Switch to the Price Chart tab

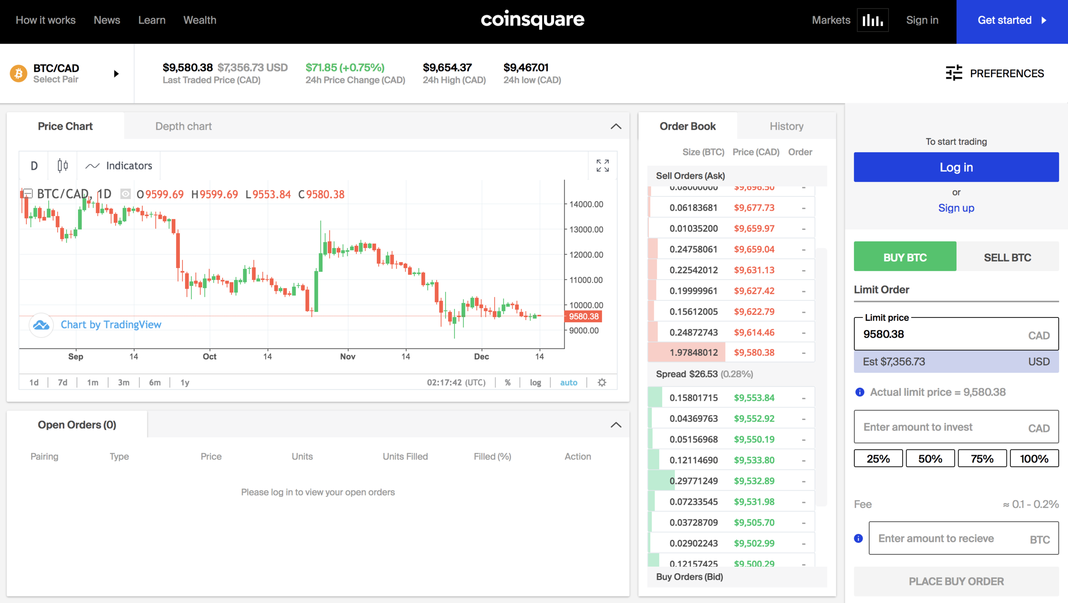(65, 126)
